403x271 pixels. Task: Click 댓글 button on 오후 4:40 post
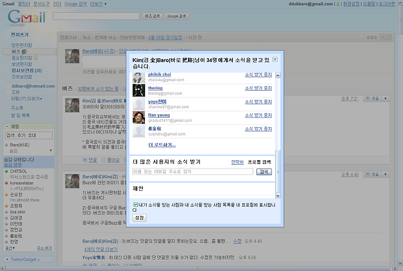(x=372, y=174)
